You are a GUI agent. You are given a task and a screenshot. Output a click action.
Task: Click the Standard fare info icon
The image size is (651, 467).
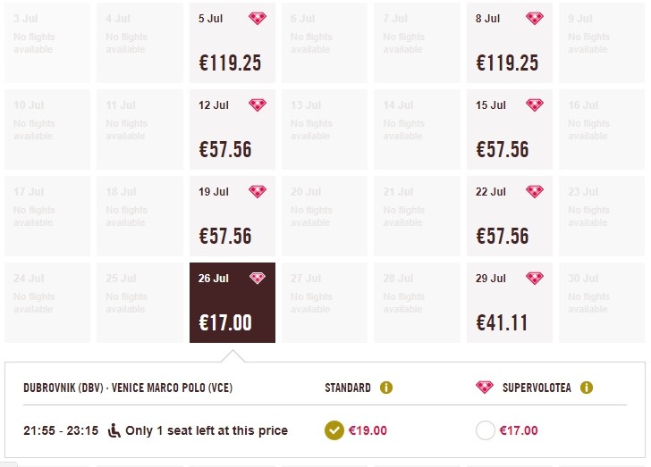386,388
